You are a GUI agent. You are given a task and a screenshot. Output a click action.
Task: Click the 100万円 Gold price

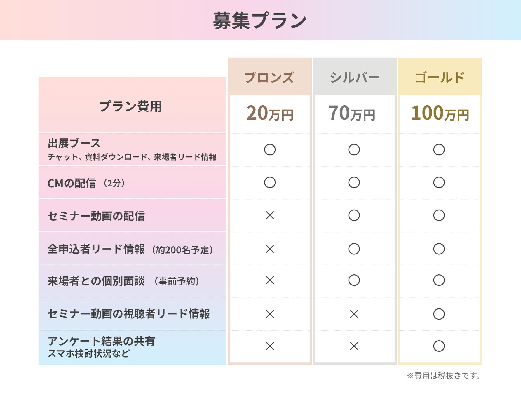click(440, 113)
